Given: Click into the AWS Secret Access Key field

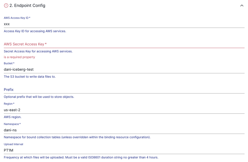Looking at the screenshot, I should coord(124,44).
